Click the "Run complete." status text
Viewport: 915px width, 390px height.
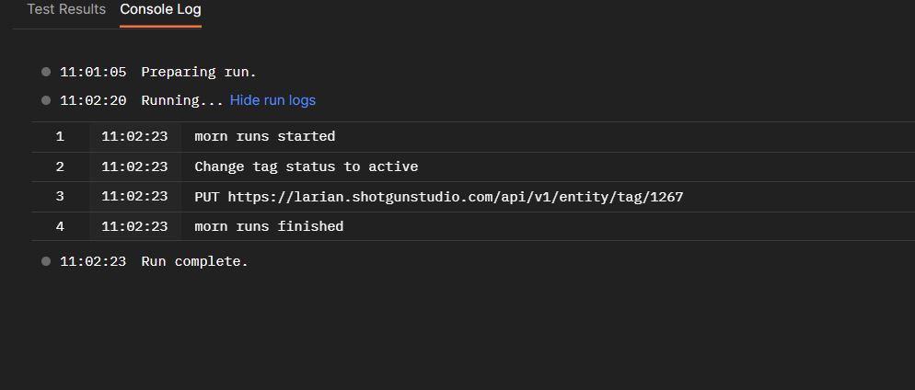[194, 261]
